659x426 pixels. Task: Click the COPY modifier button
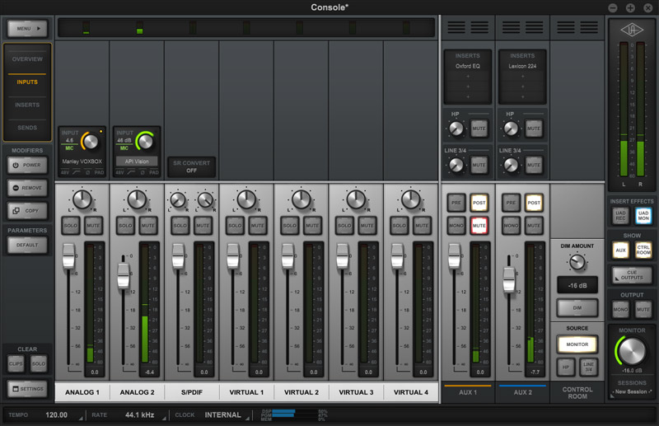(x=27, y=211)
